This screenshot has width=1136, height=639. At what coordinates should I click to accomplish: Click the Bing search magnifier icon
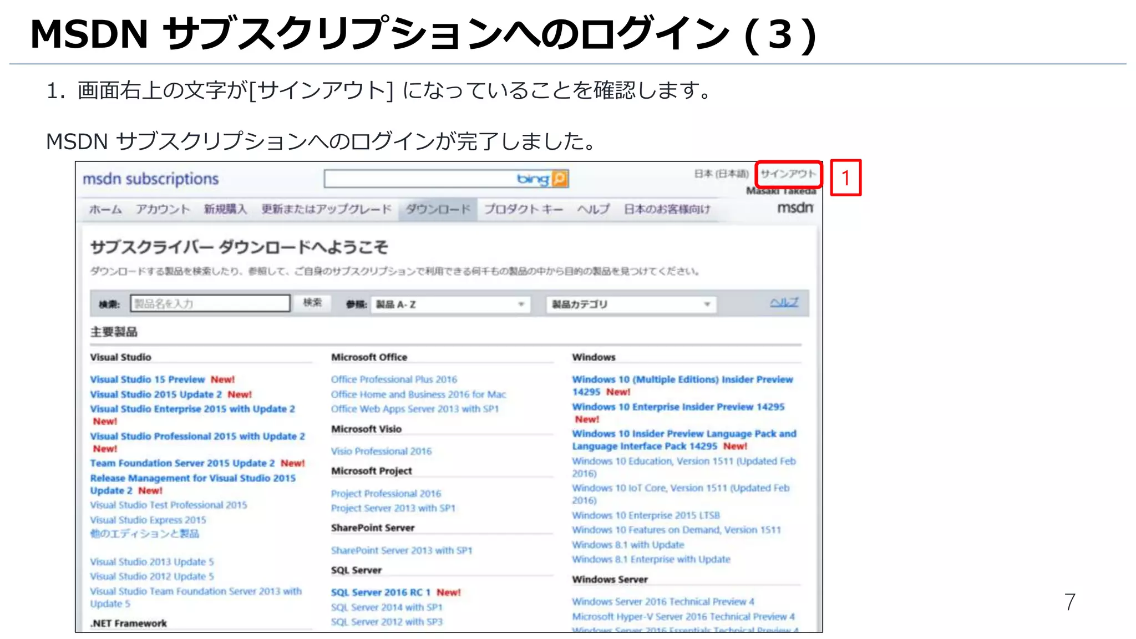coord(560,179)
